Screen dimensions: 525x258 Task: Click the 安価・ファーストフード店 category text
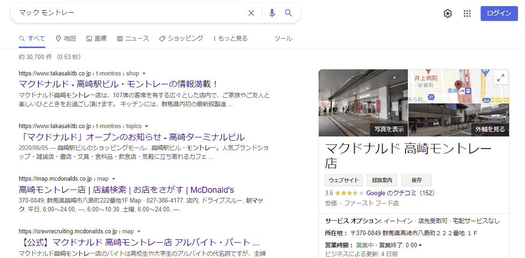tap(362, 203)
